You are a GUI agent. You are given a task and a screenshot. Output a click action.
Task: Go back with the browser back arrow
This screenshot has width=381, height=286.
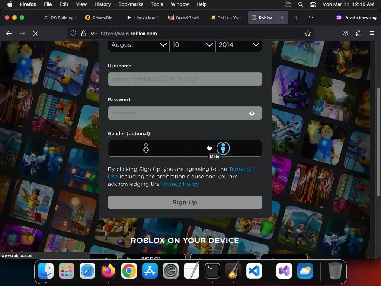click(x=9, y=33)
